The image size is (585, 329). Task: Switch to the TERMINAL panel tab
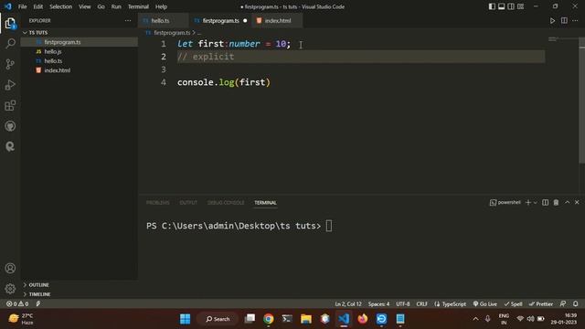265,203
